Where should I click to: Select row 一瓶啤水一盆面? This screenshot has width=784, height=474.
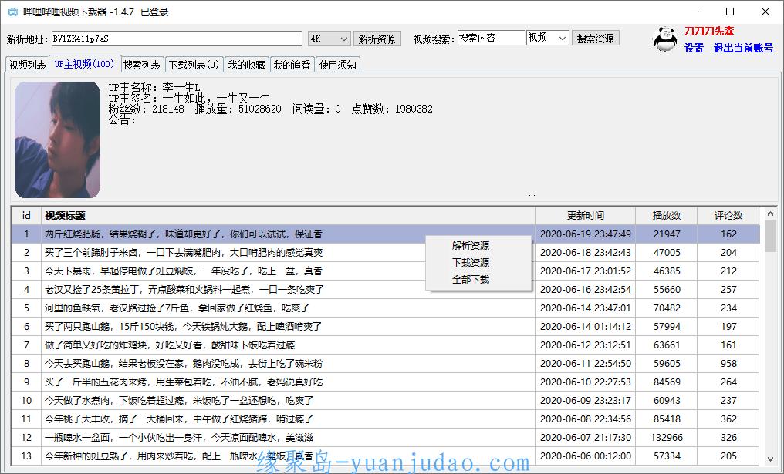coord(386,437)
